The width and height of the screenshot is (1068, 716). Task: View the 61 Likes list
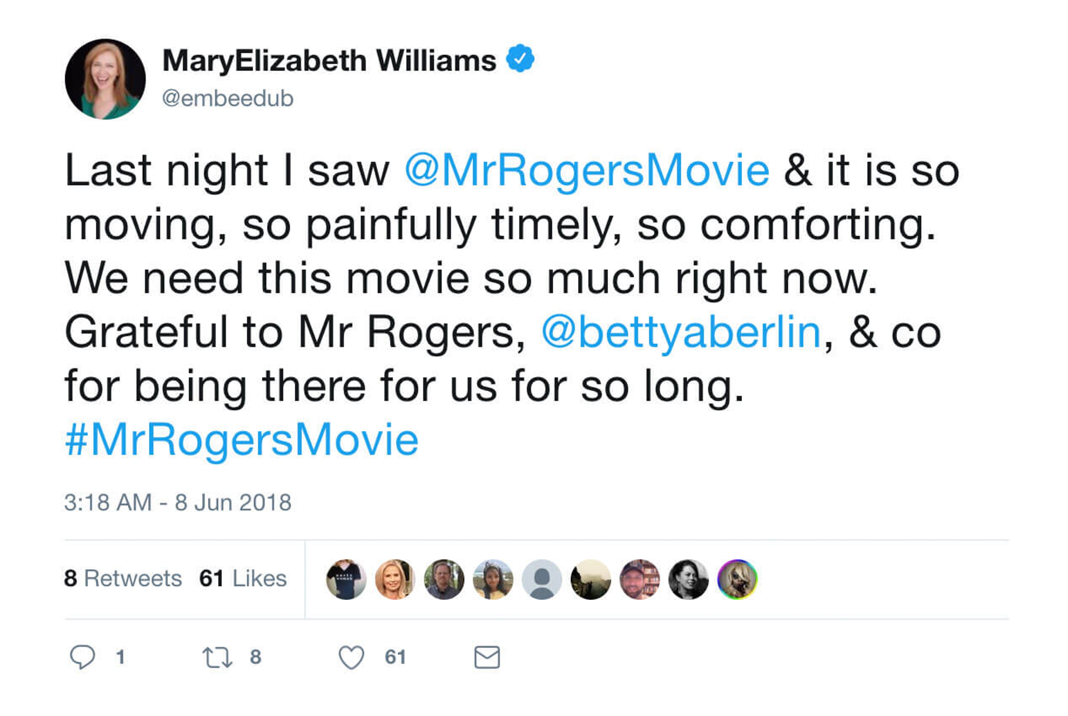pos(243,579)
